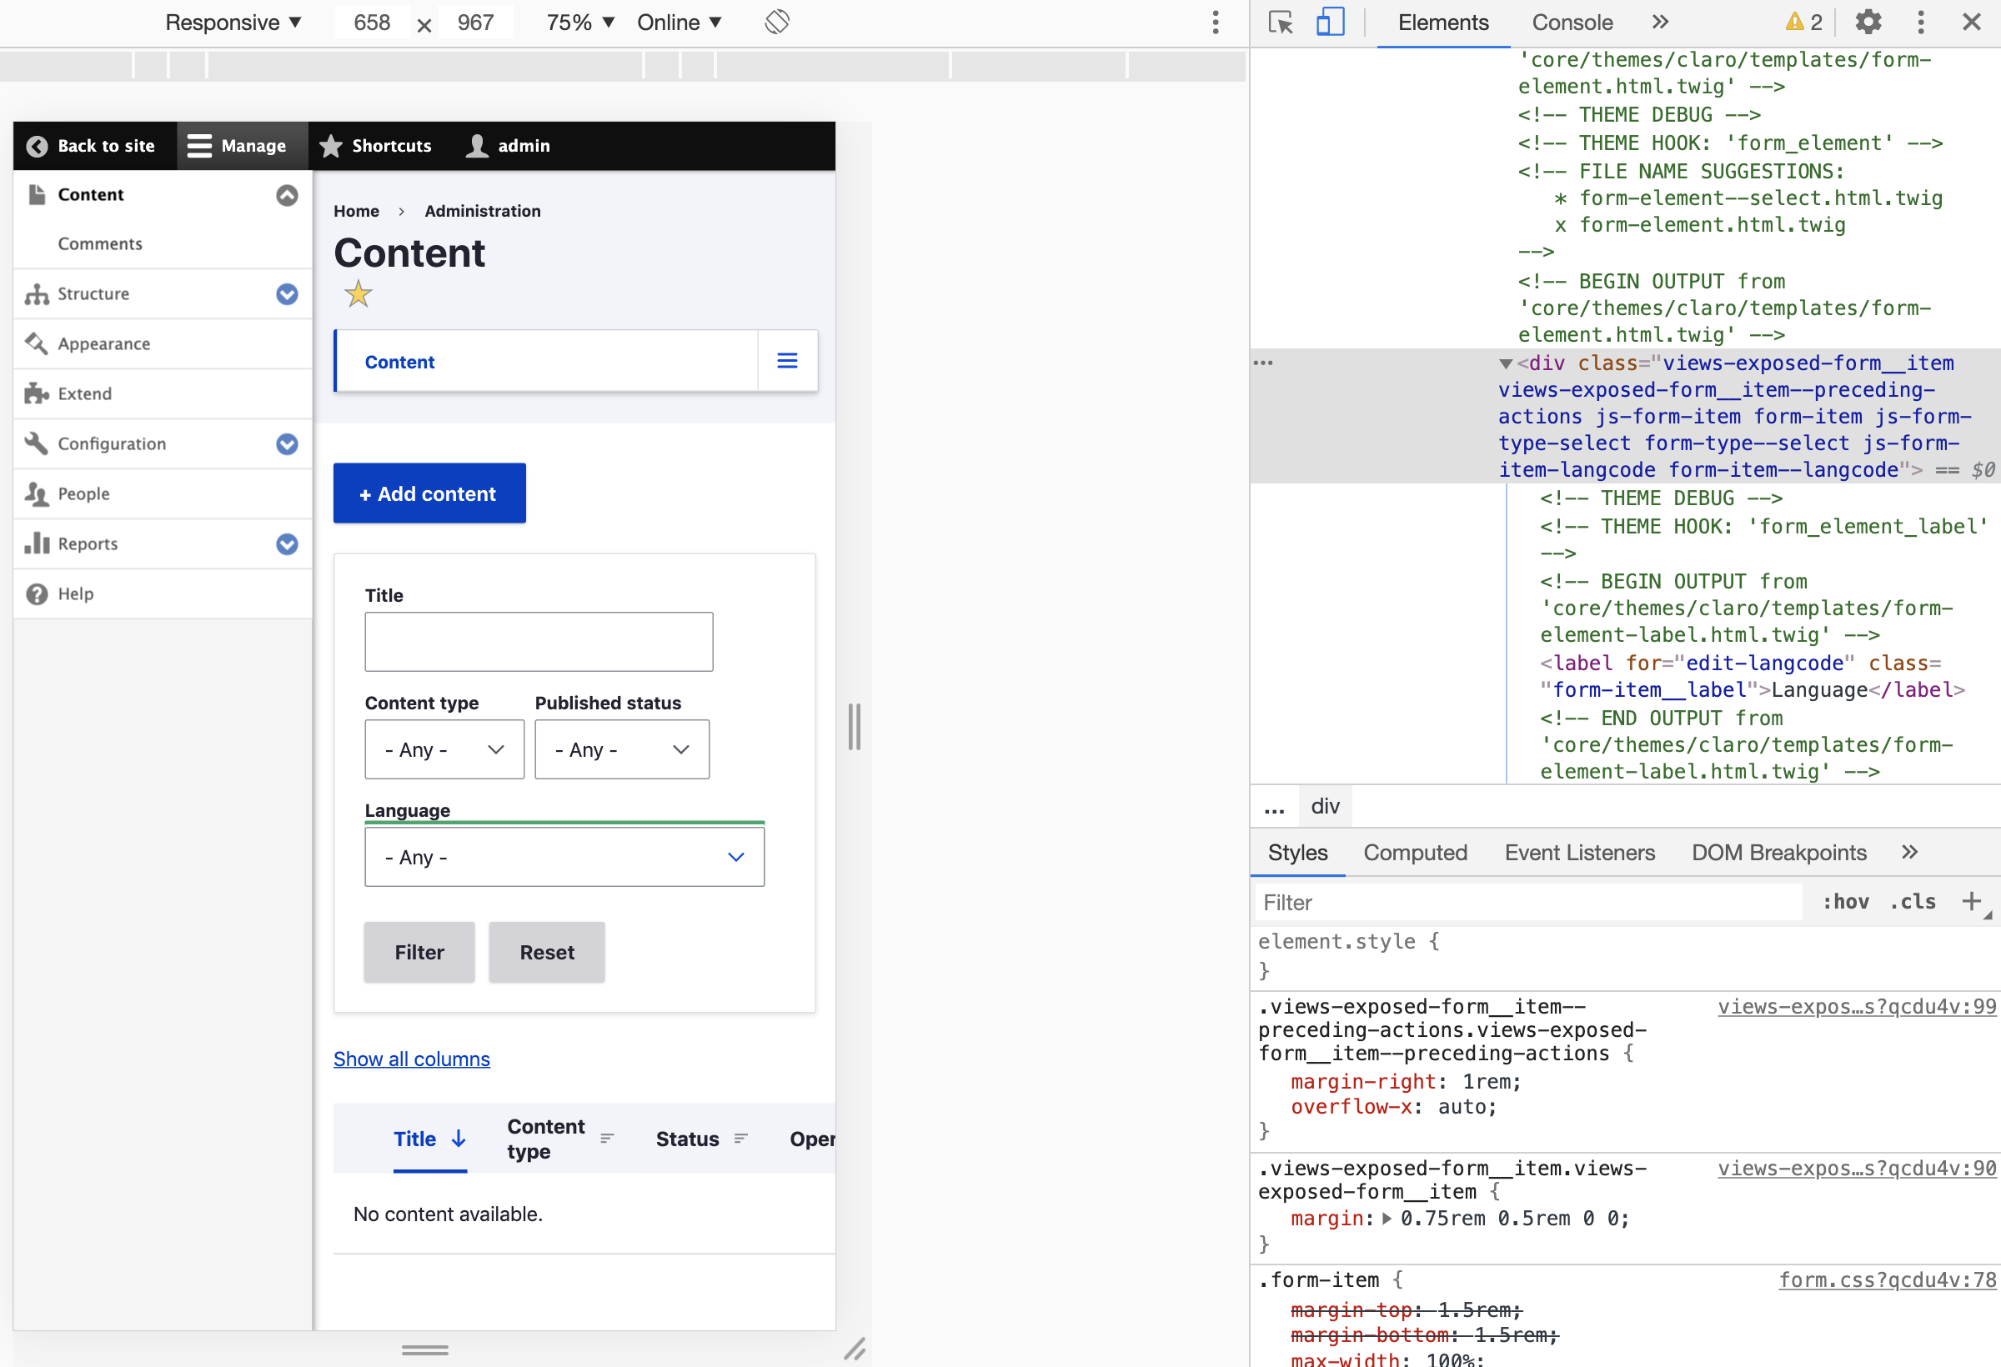Select the Event Listeners tab

pos(1579,852)
